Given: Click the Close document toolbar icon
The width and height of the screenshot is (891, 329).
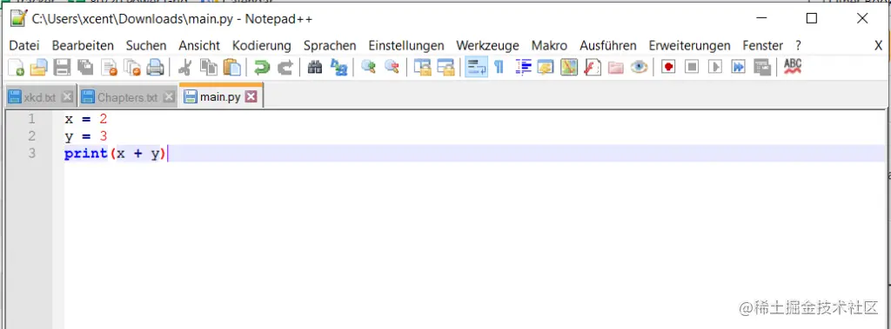Looking at the screenshot, I should pos(109,68).
